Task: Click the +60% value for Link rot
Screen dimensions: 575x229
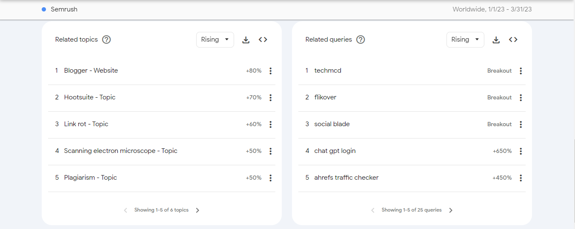Action: pos(254,124)
